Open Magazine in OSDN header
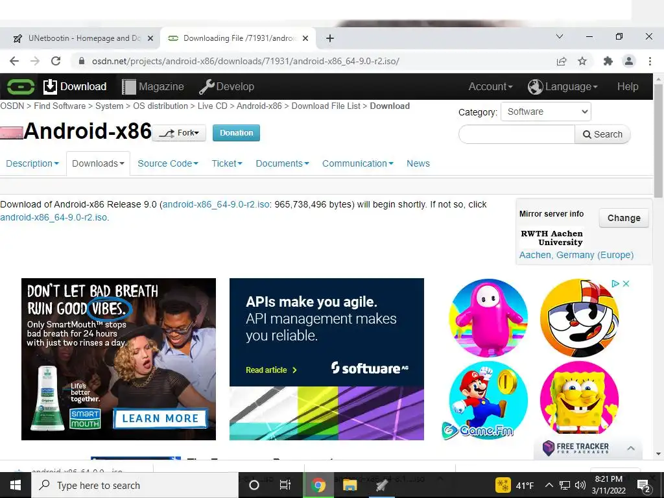Screen dimensions: 664x498 (x=153, y=87)
